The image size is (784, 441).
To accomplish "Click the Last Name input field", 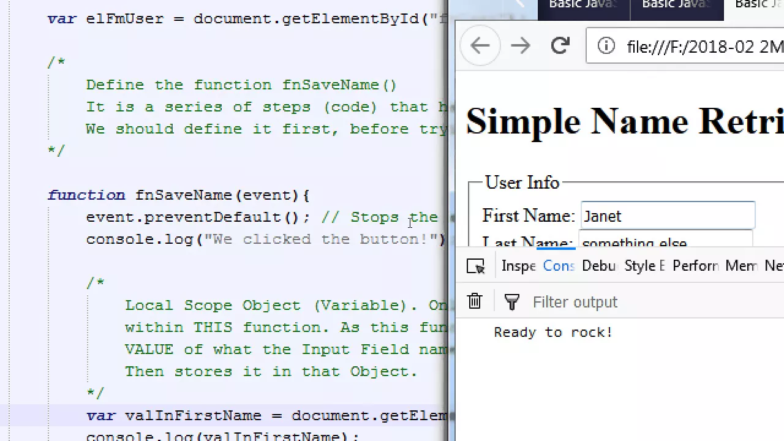I will (666, 239).
